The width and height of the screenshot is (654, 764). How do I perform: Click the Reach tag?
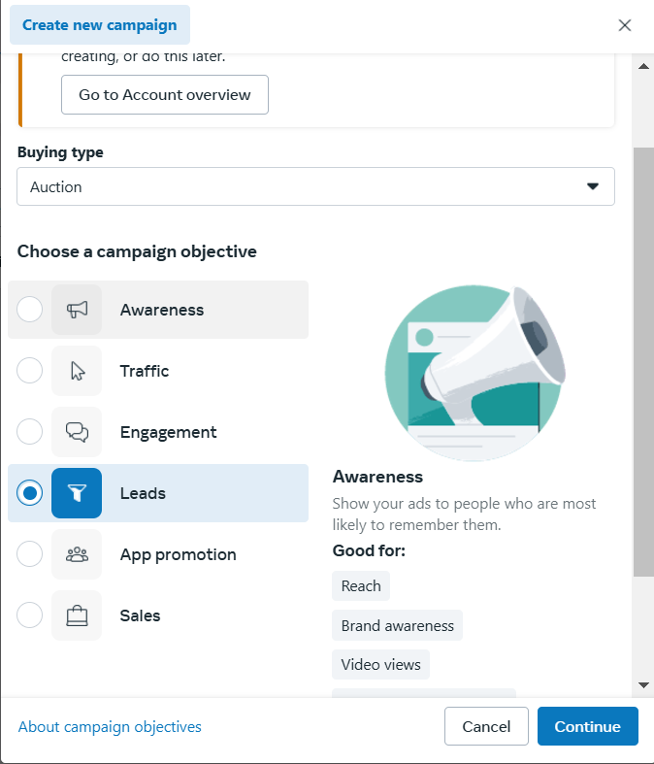(361, 586)
